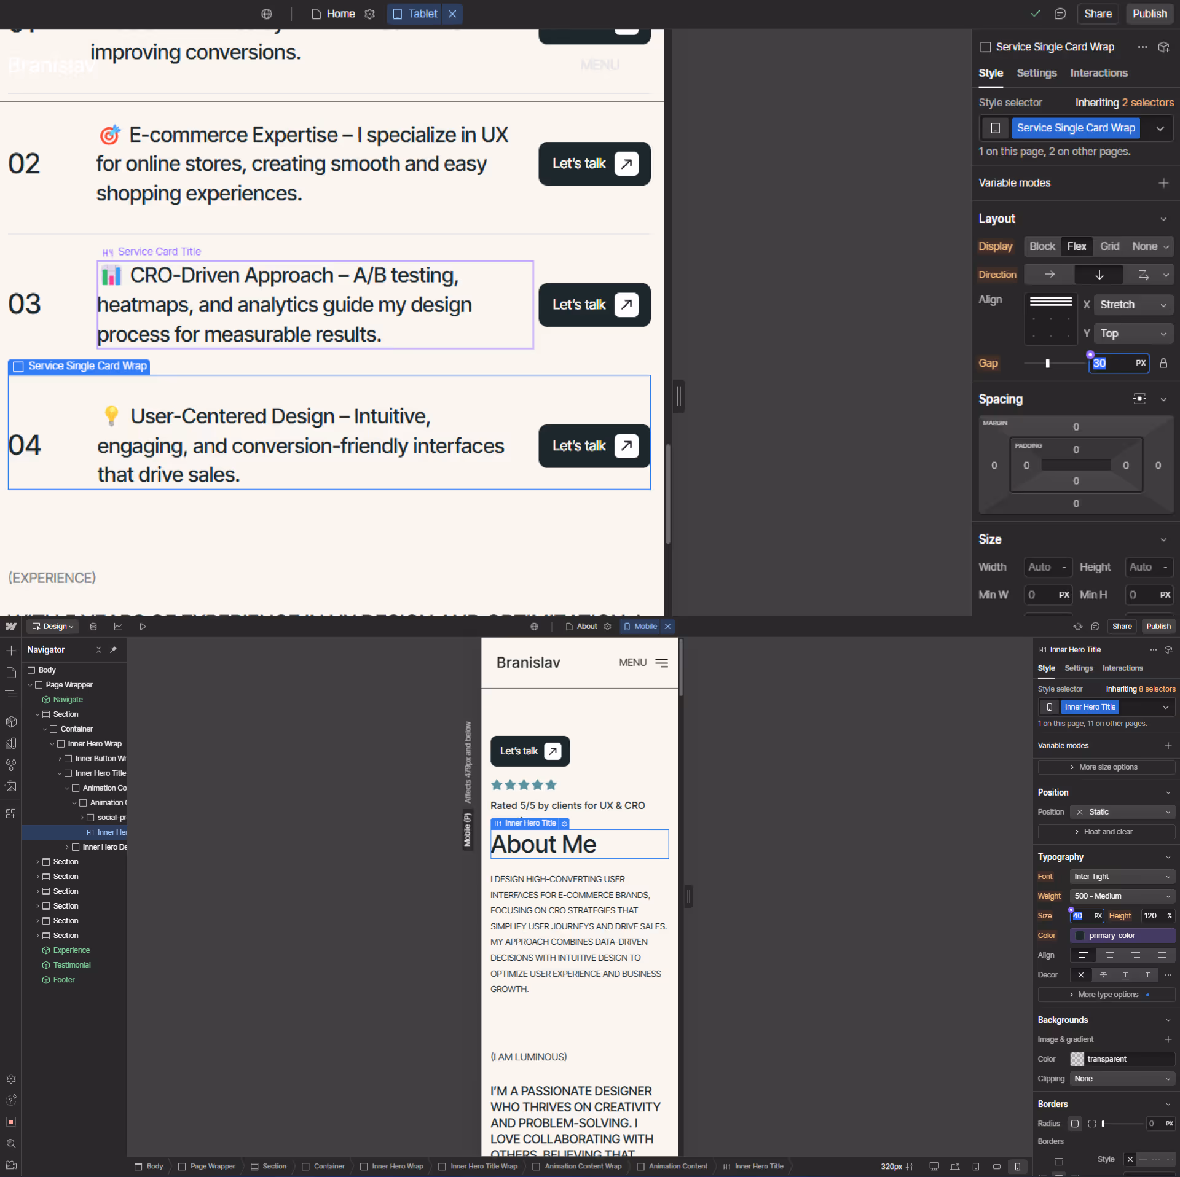Expand the Inner Button Wrap tree item
The width and height of the screenshot is (1180, 1177).
[60, 759]
